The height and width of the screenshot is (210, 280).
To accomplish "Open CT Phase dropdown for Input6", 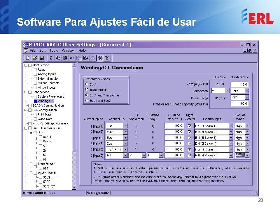I will click(x=161, y=155).
